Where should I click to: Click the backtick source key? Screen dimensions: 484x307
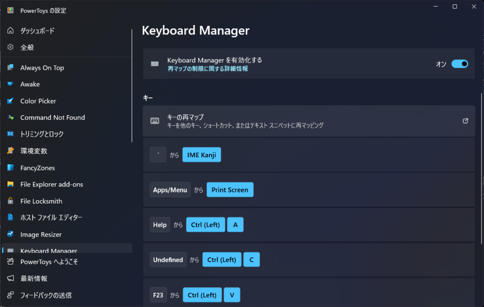158,154
